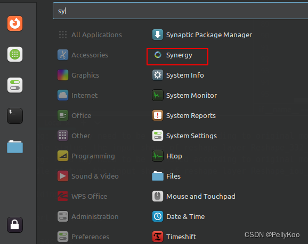Open Firefox from the favorites sidebar
Viewport: 308px width, 244px height.
15,23
